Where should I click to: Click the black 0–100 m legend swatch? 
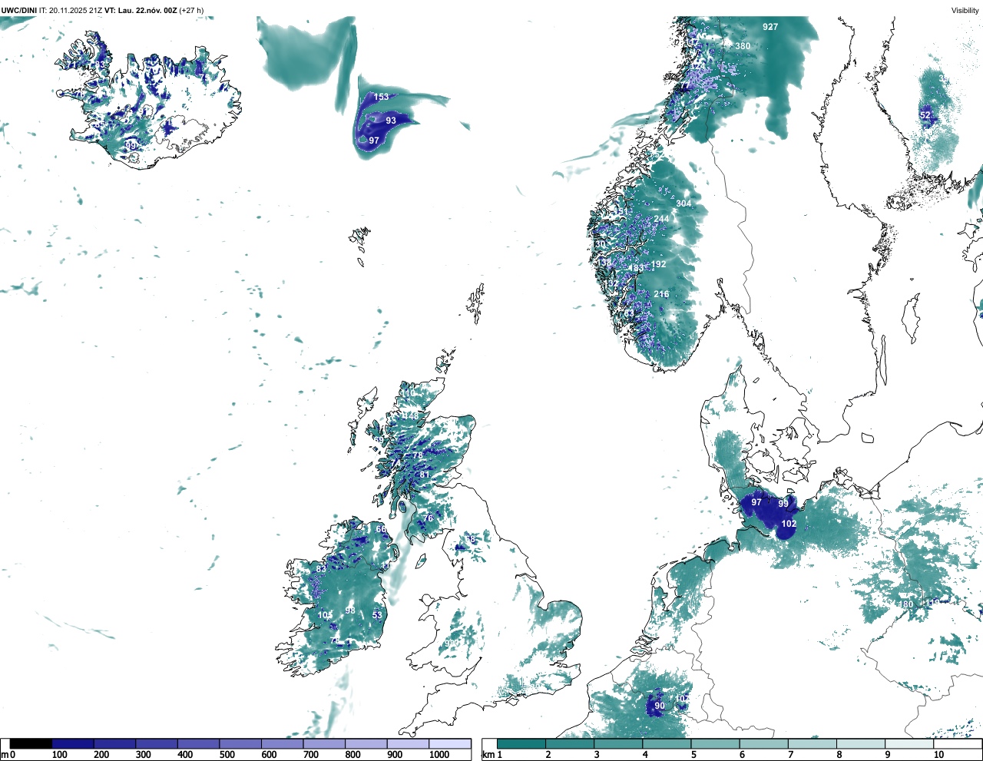31,744
